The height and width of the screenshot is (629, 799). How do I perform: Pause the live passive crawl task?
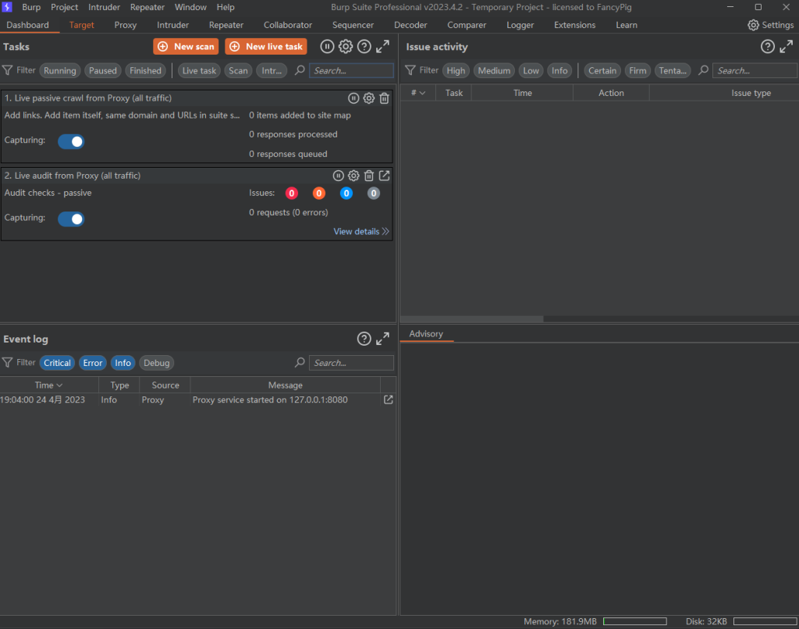click(x=353, y=98)
